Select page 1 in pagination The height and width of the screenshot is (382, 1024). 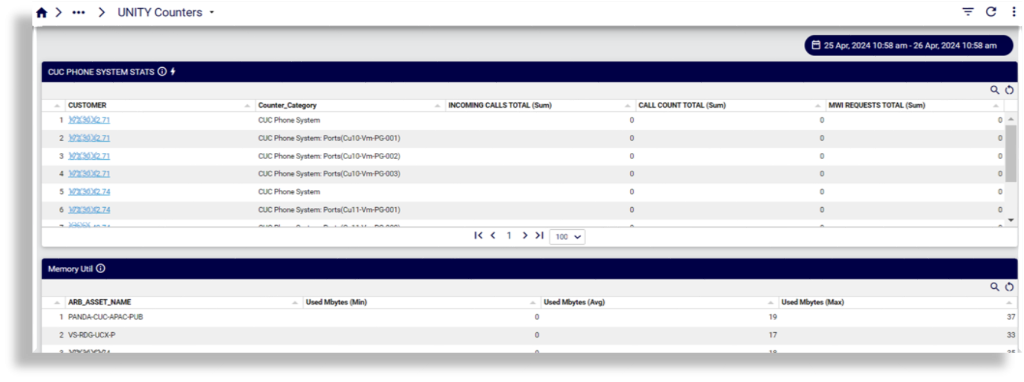pyautogui.click(x=509, y=236)
